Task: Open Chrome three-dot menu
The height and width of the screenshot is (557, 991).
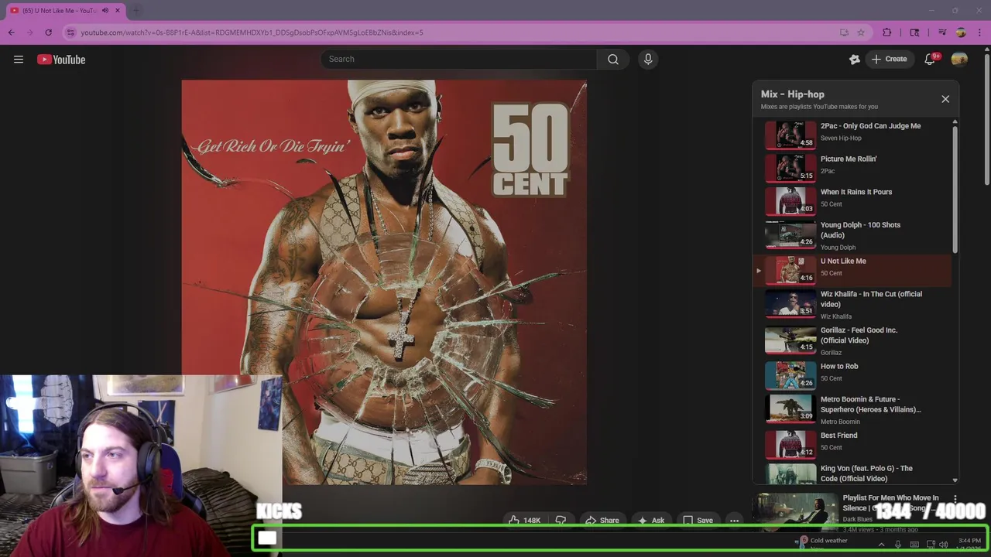Action: tap(979, 32)
